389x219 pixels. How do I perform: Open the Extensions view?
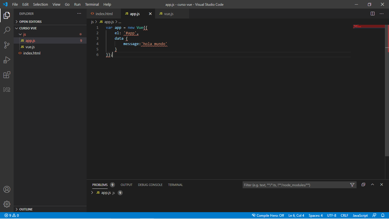click(x=7, y=75)
